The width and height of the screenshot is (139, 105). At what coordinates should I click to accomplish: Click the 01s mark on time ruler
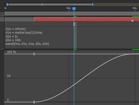69,8
